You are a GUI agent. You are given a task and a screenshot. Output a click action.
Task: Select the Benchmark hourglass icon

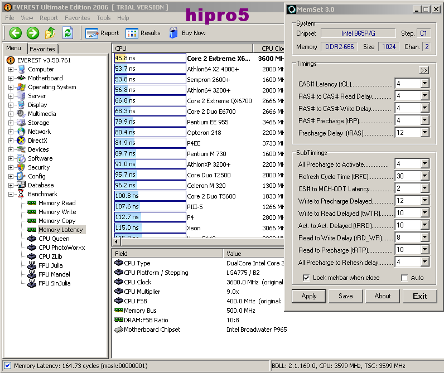pyautogui.click(x=21, y=194)
